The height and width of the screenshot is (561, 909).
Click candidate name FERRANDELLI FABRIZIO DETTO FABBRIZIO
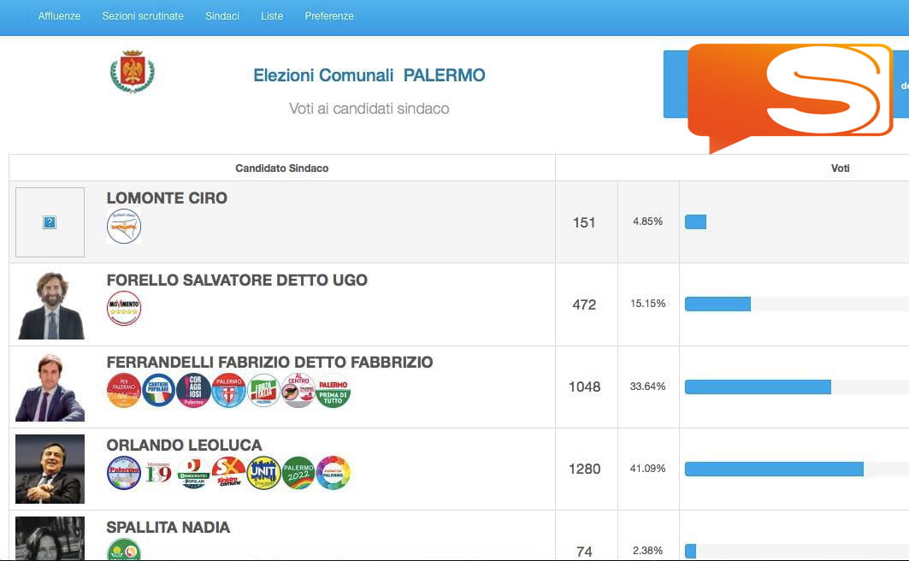pos(269,363)
